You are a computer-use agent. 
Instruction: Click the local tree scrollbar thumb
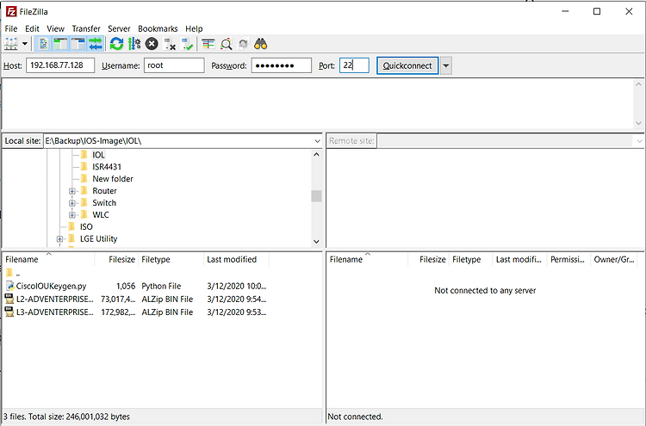pos(316,196)
